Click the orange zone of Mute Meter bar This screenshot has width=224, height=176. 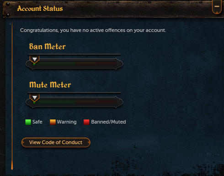pyautogui.click(x=85, y=102)
